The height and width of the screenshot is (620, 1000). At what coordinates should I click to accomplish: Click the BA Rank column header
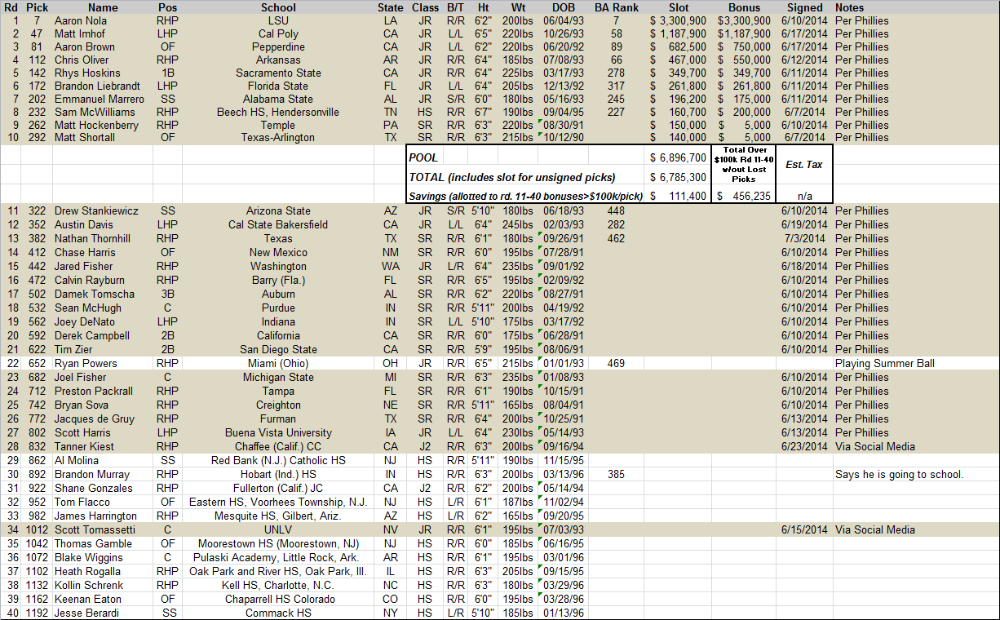[616, 7]
